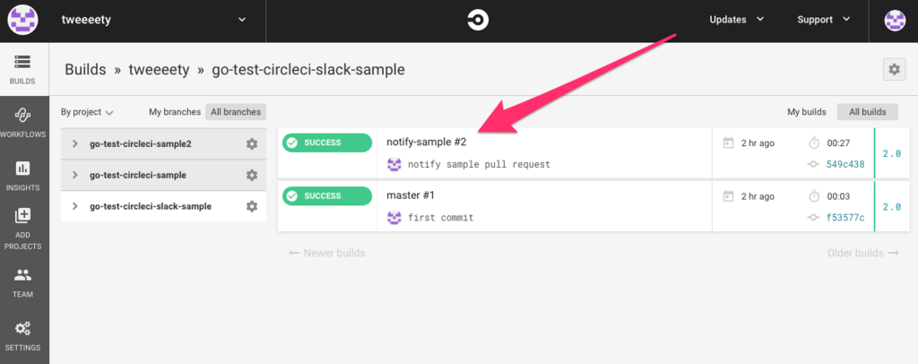Click the project settings gear at top right
The height and width of the screenshot is (364, 918).
click(x=893, y=69)
